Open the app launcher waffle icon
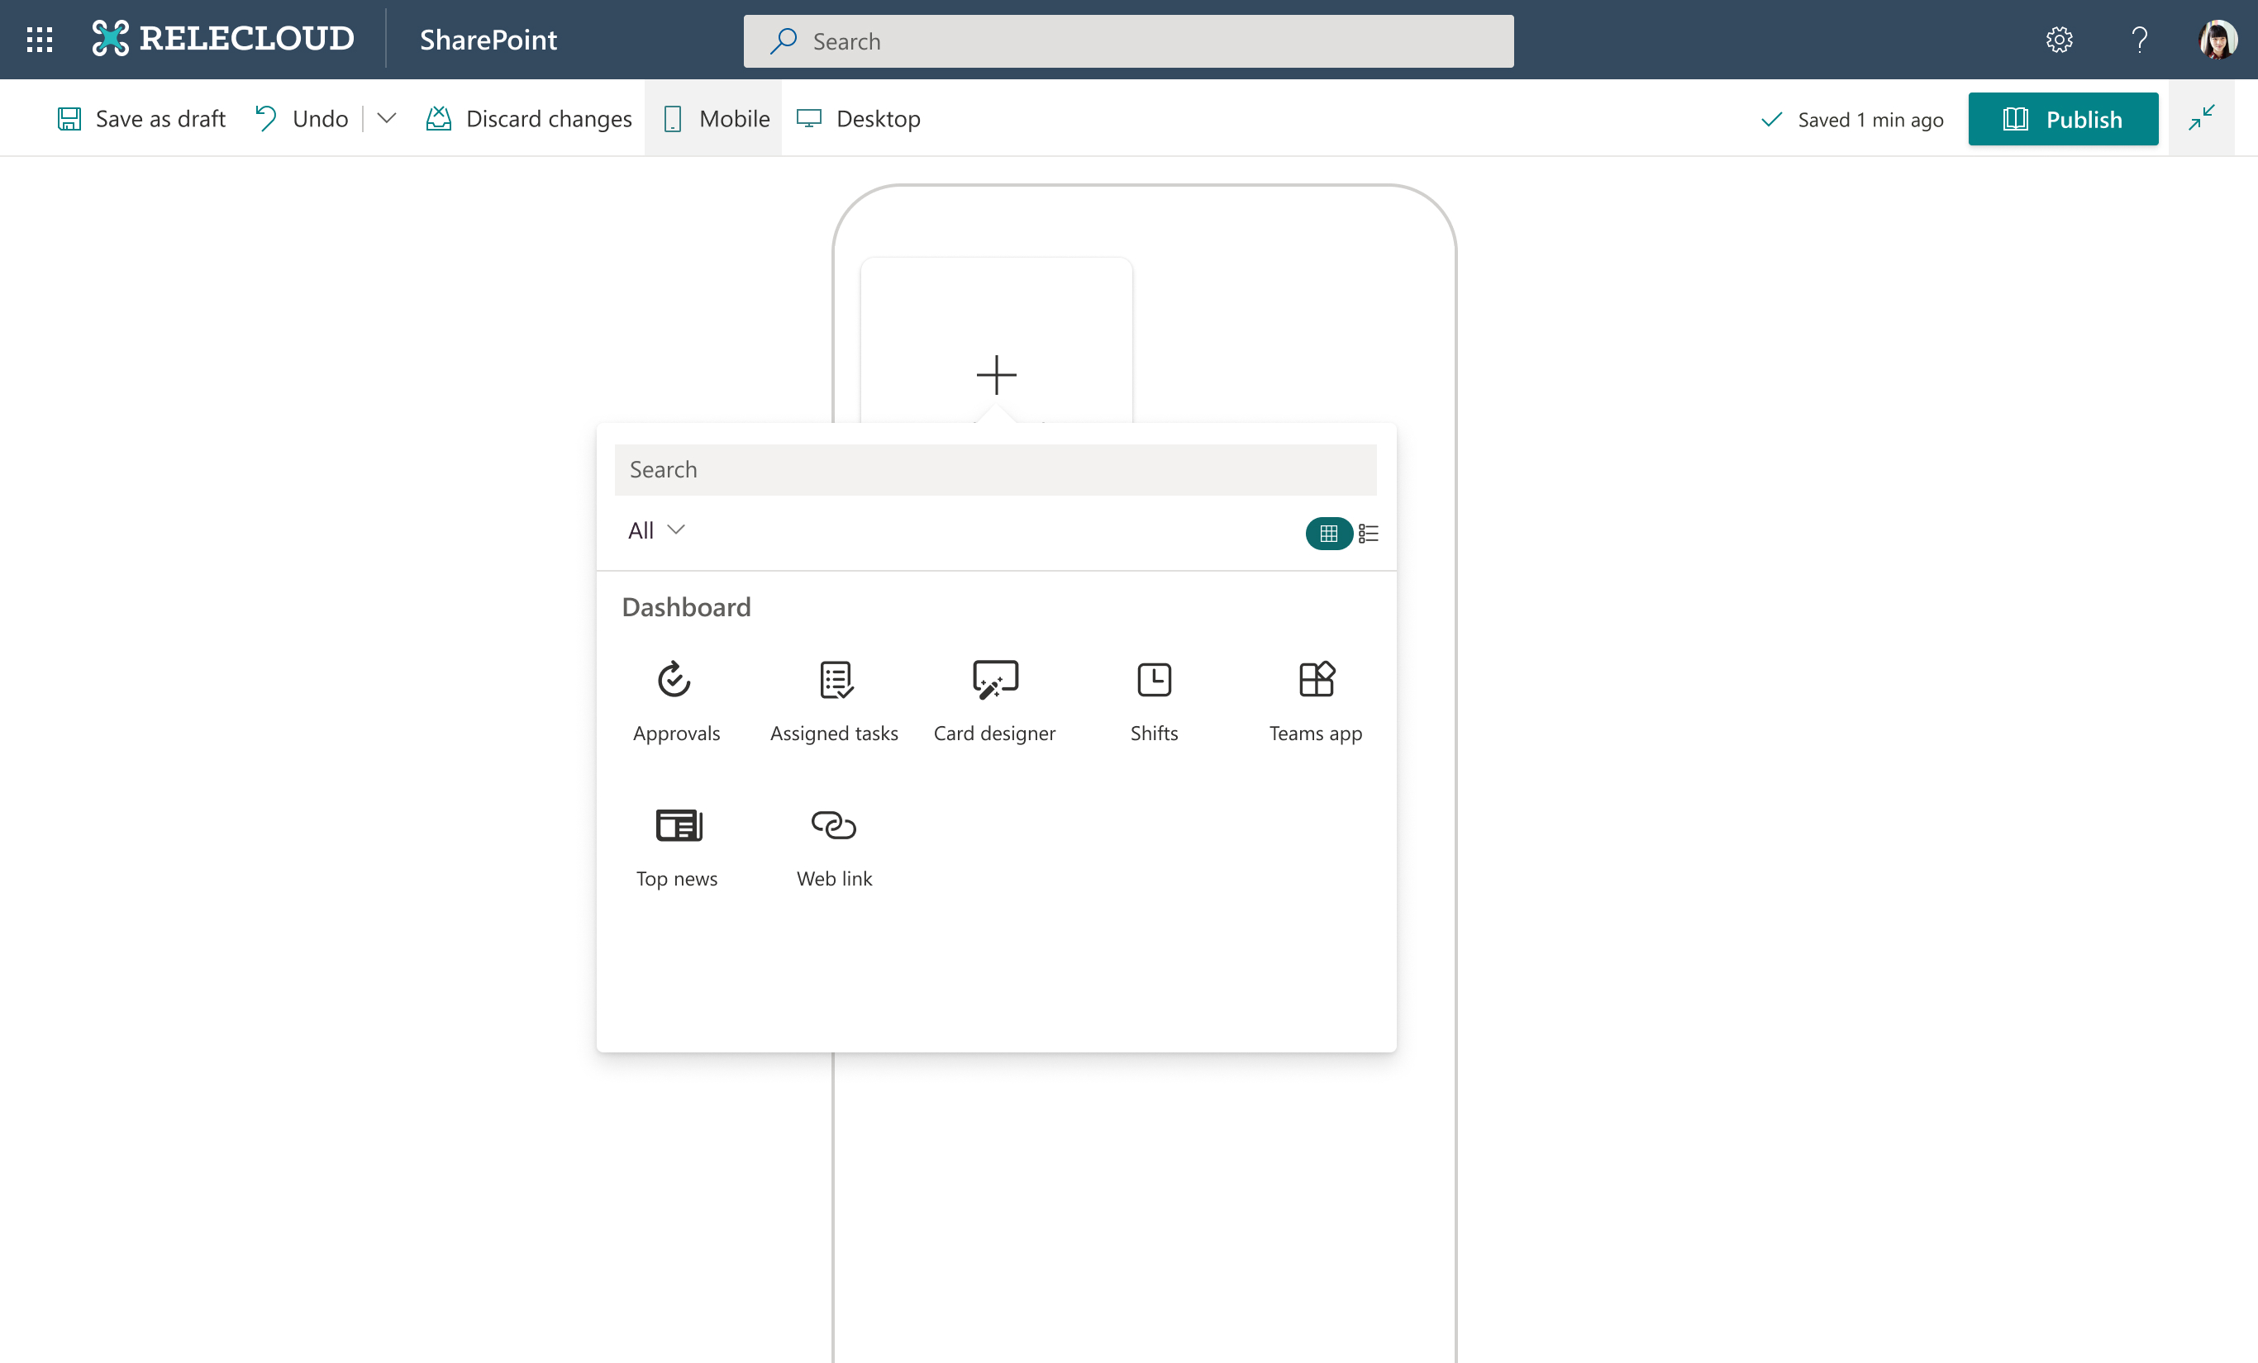The height and width of the screenshot is (1363, 2258). (40, 40)
